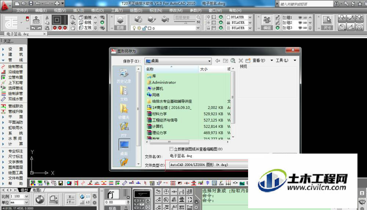The height and width of the screenshot is (210, 367).
Task: Click the Save disk icon in quick access
Action: (x=31, y=4)
